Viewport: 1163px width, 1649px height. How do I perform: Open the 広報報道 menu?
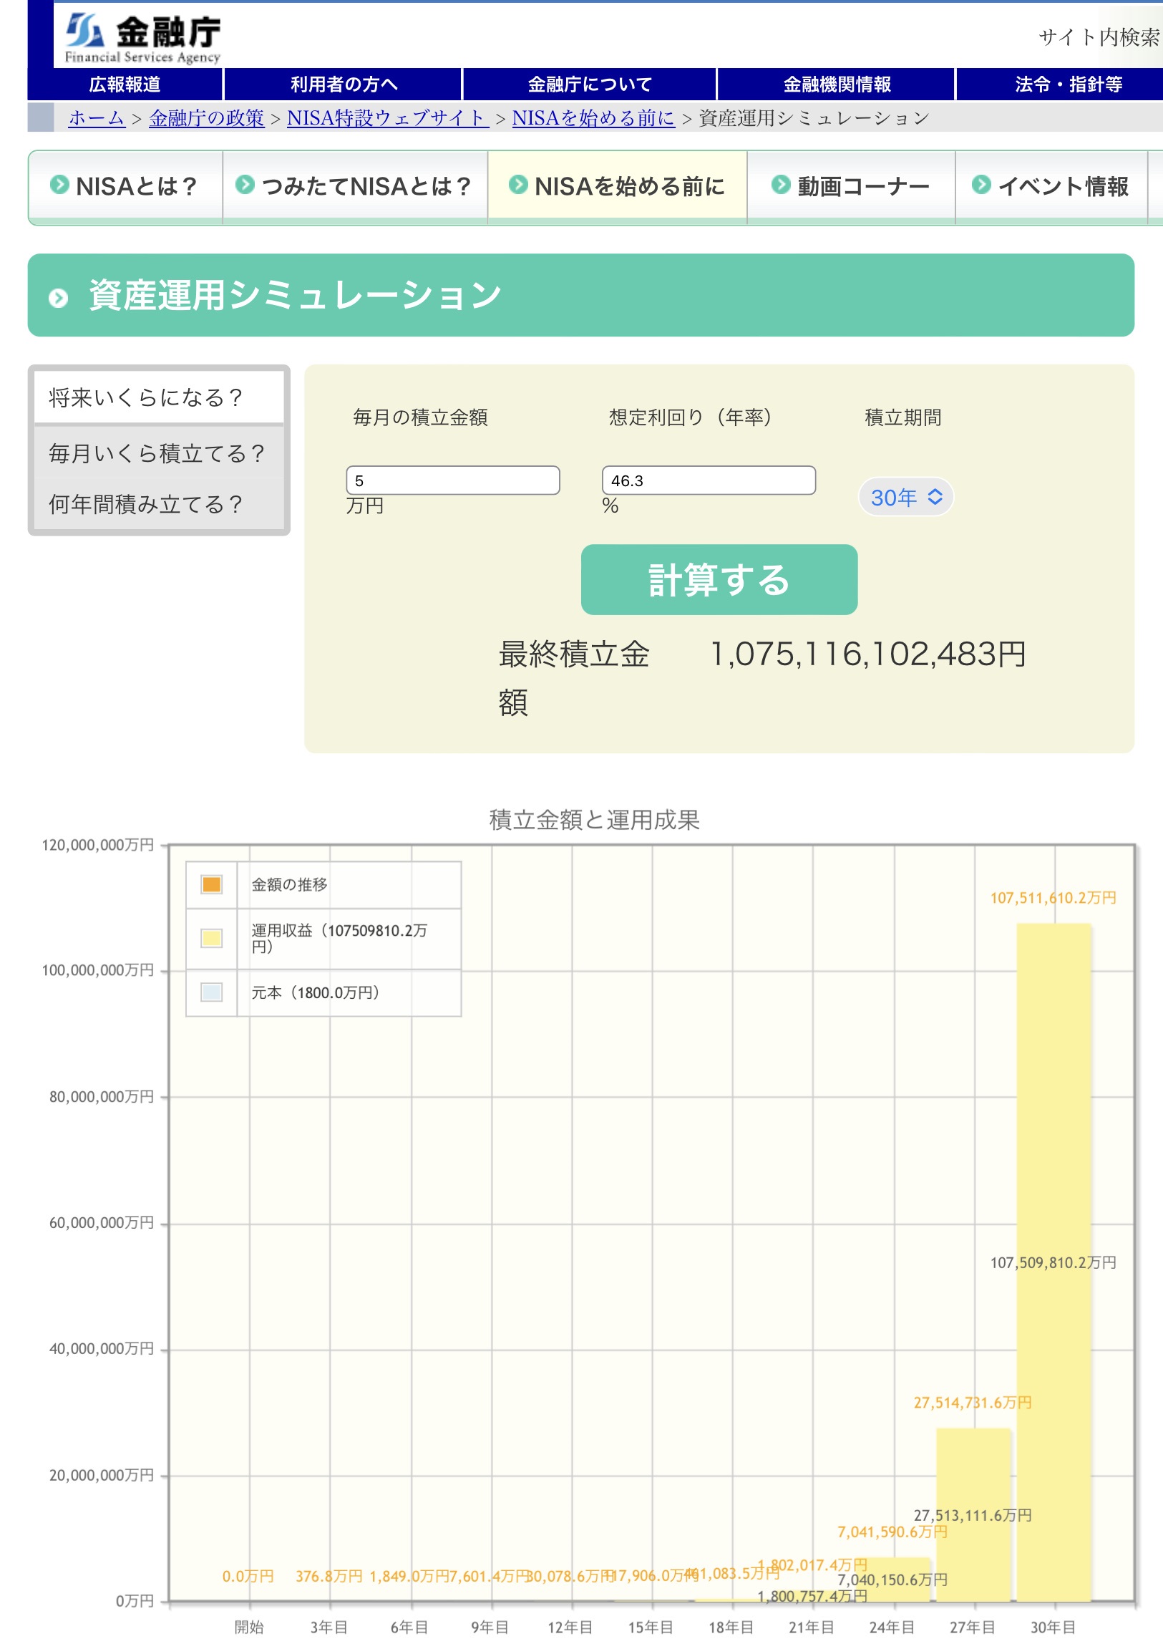pos(125,84)
